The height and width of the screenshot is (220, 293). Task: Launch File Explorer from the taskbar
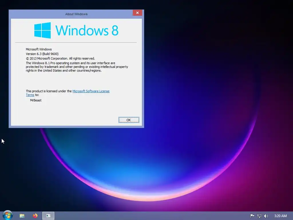point(22,216)
